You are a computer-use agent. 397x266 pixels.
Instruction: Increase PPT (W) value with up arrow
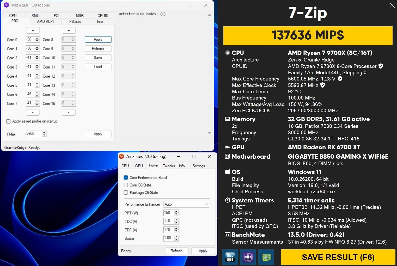pos(177,211)
